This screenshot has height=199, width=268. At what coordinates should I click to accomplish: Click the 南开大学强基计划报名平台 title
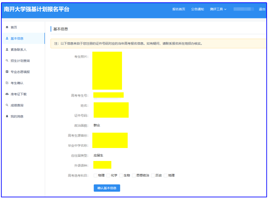[x=37, y=9]
